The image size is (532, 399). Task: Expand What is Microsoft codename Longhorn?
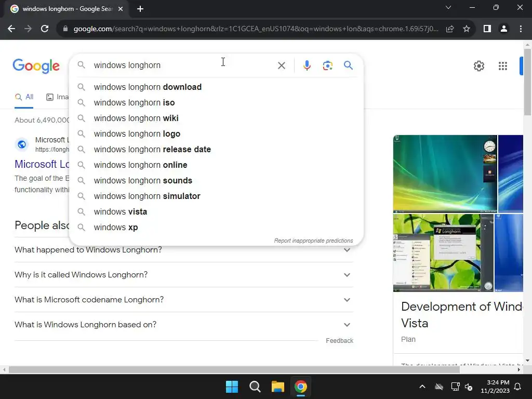point(183,300)
